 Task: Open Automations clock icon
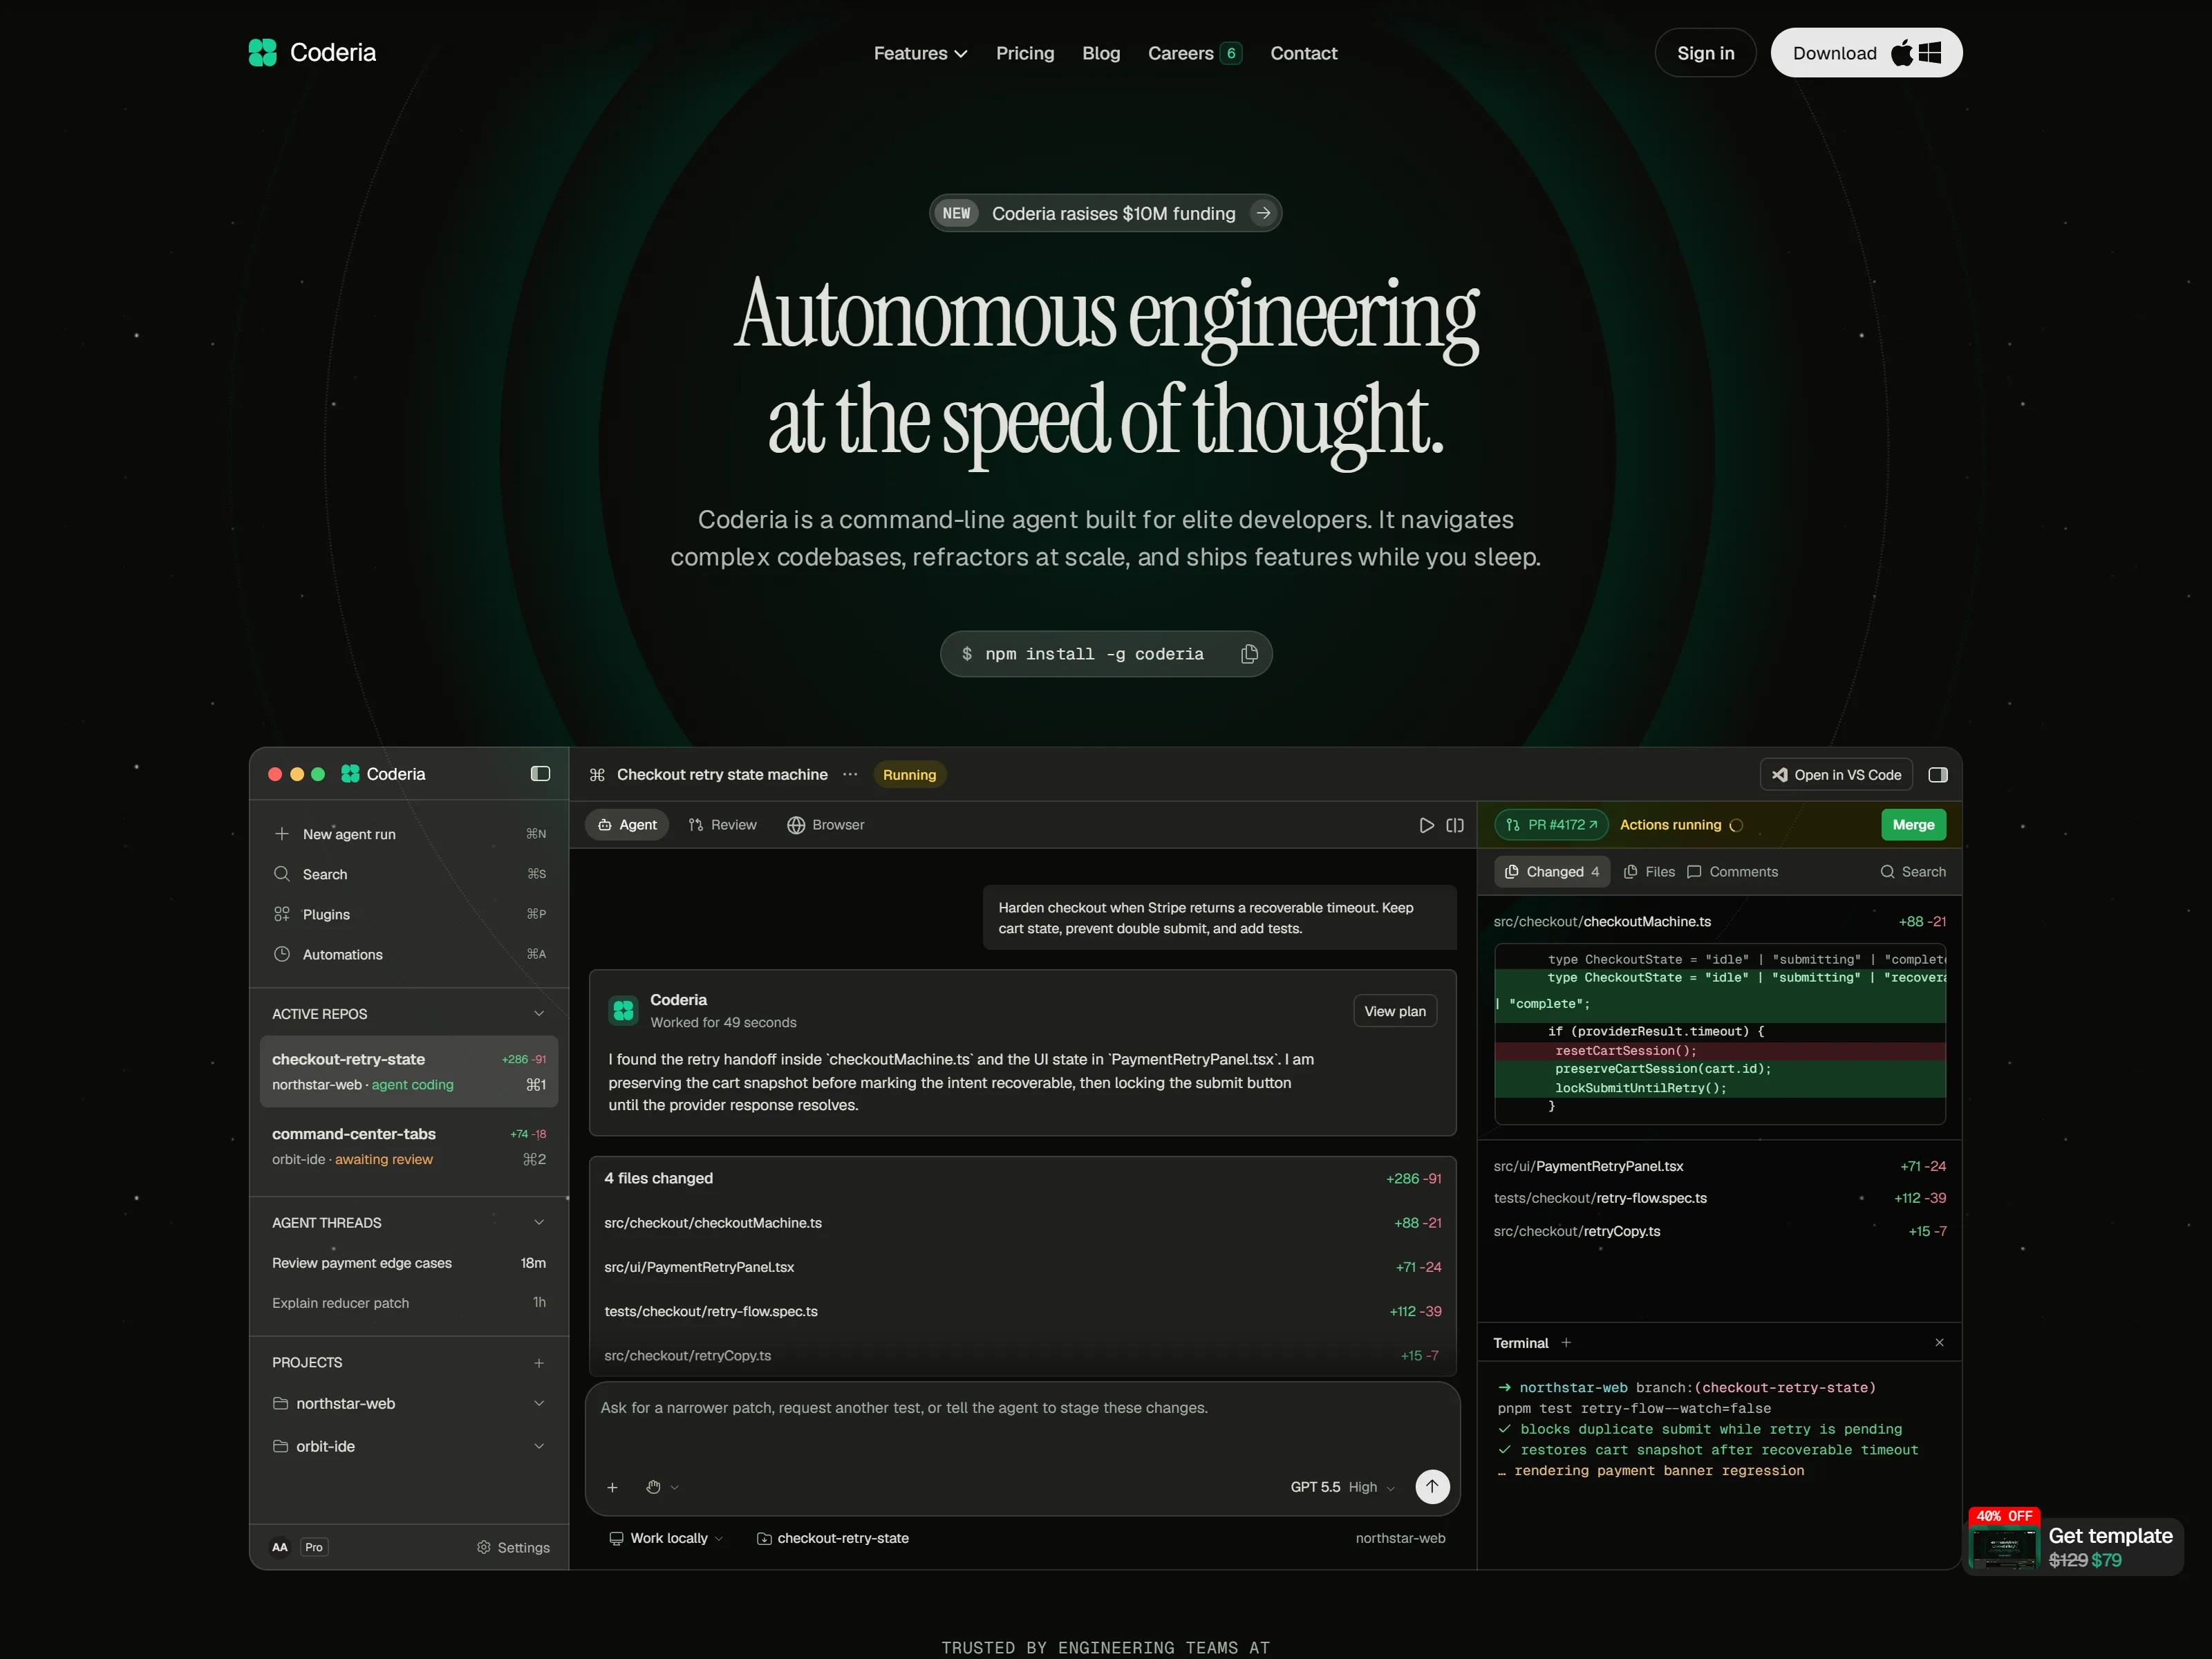[282, 954]
